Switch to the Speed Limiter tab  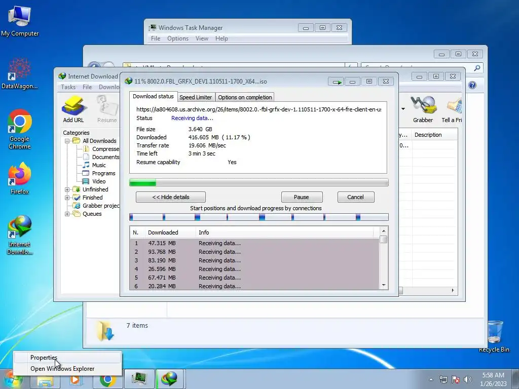(x=196, y=97)
